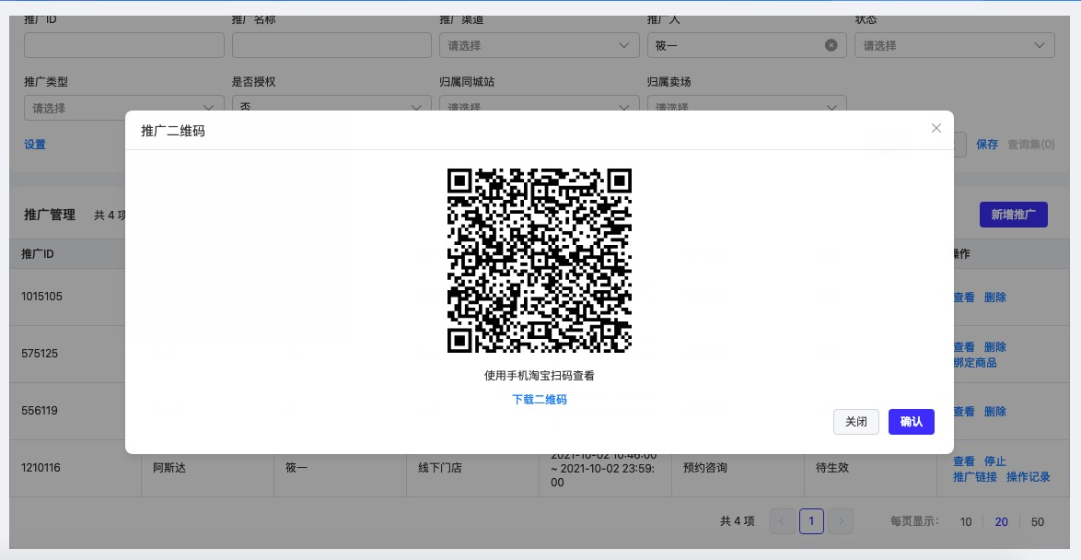Open the 是否授权 dropdown
The height and width of the screenshot is (560, 1081).
tap(331, 108)
